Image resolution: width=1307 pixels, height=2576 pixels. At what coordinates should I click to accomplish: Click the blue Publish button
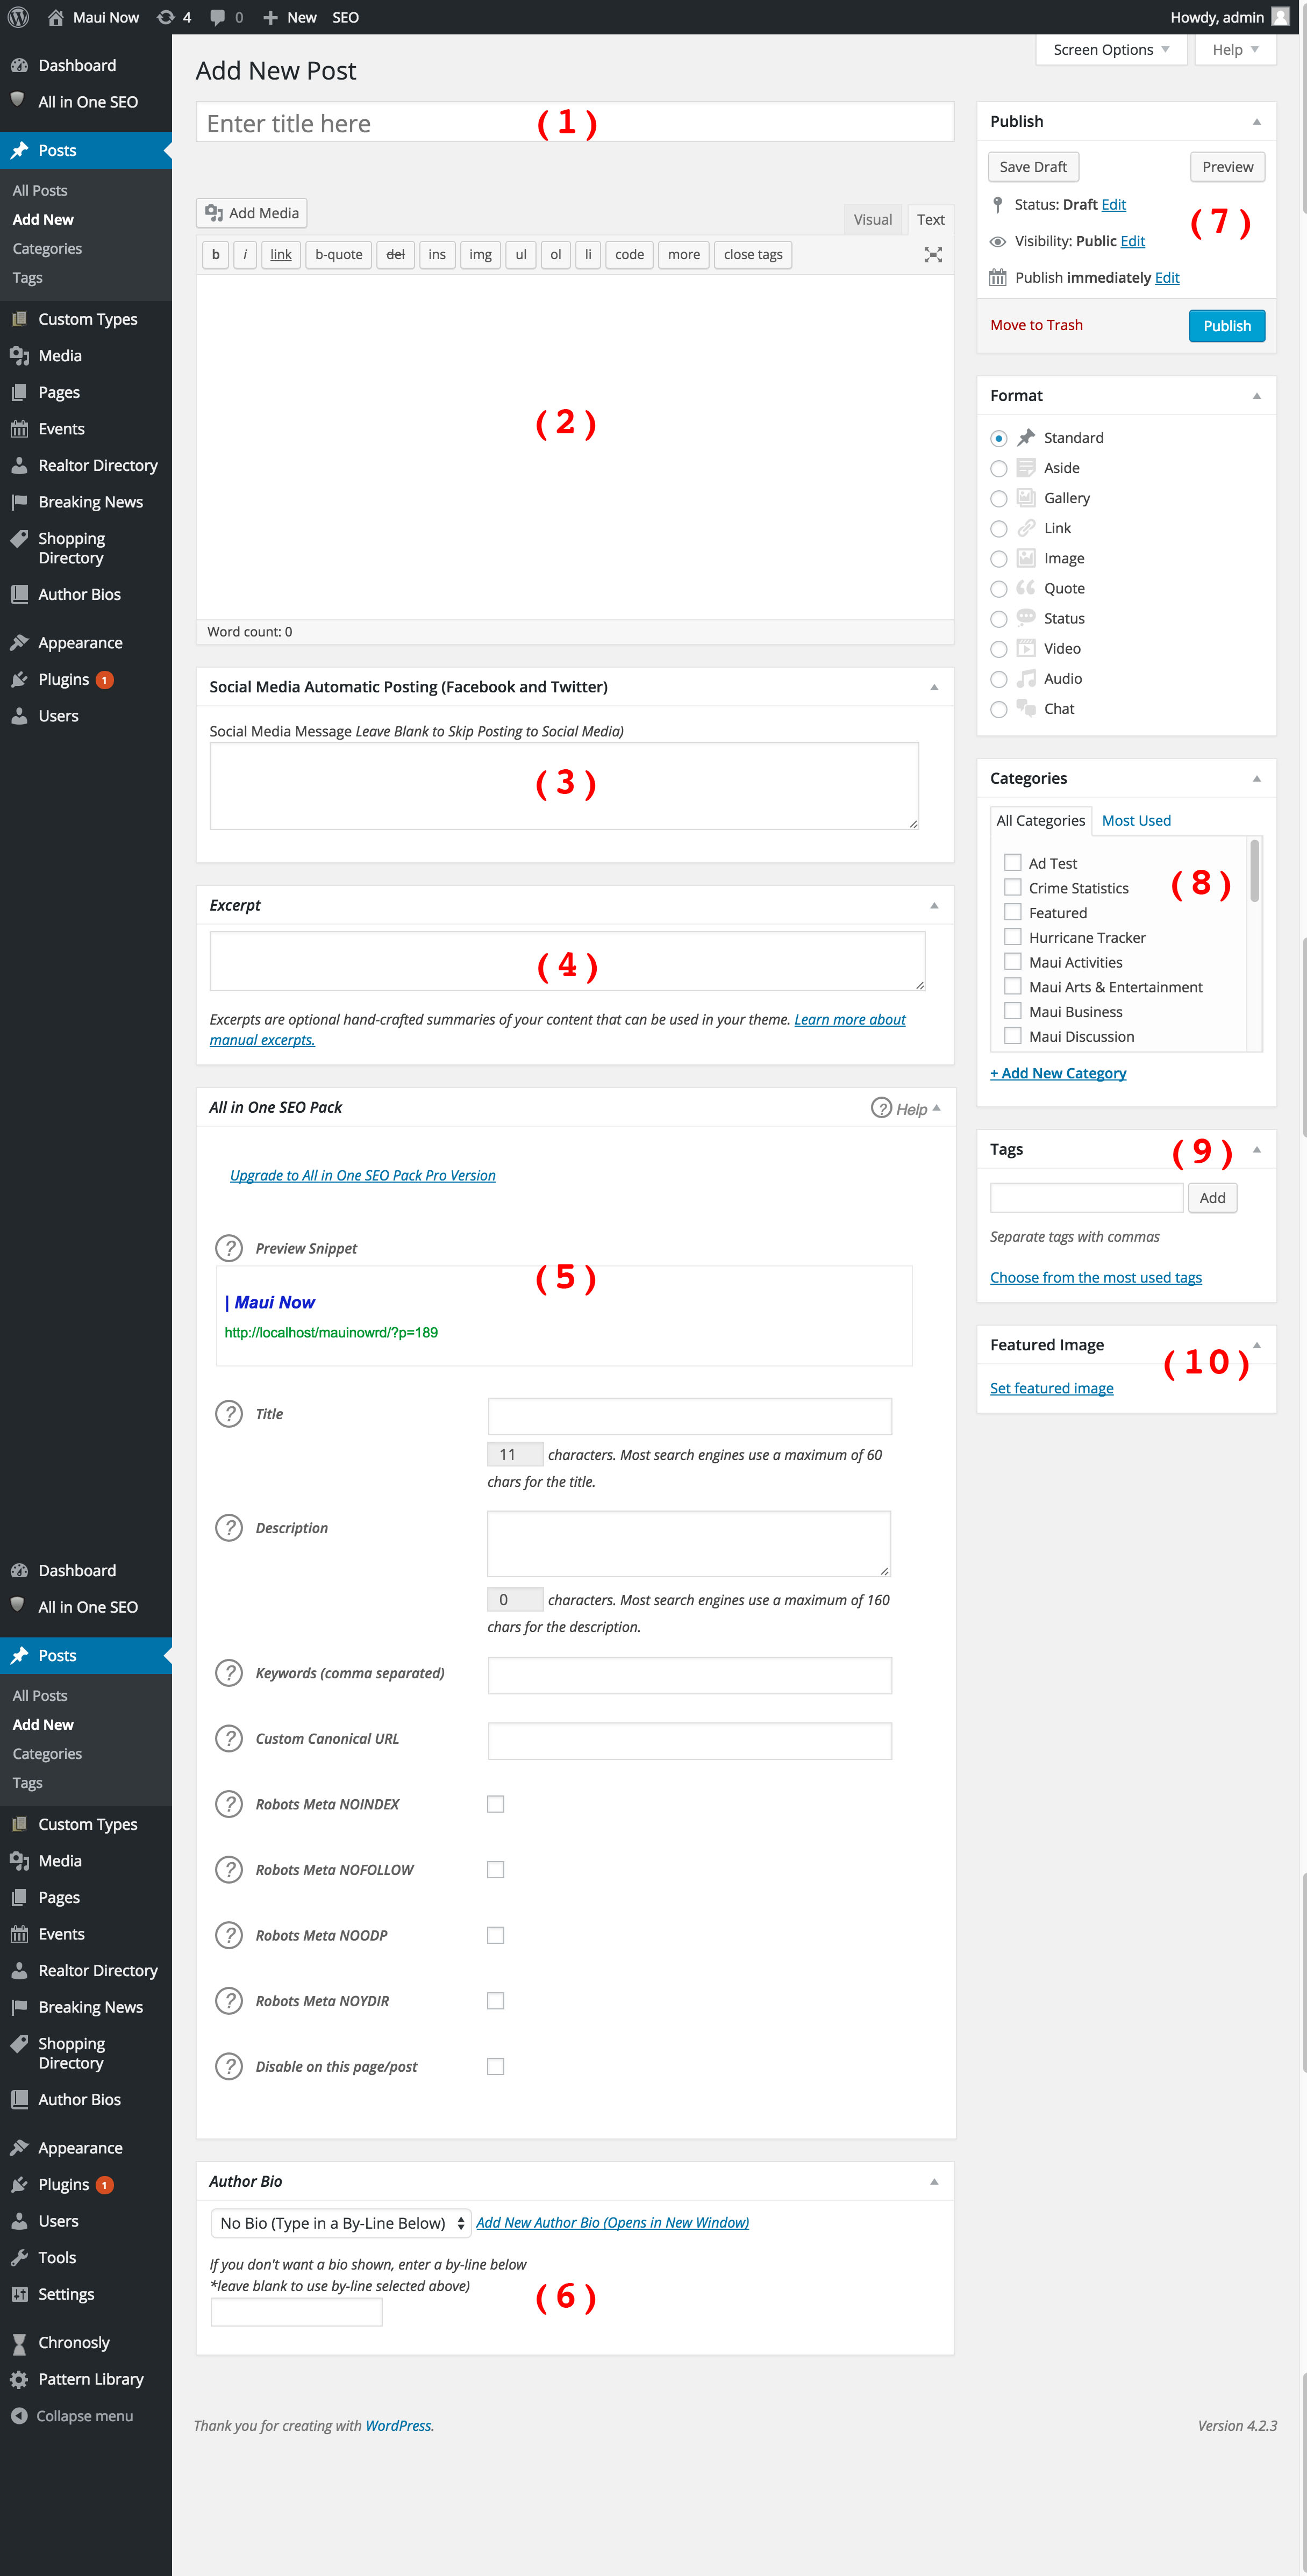point(1226,326)
